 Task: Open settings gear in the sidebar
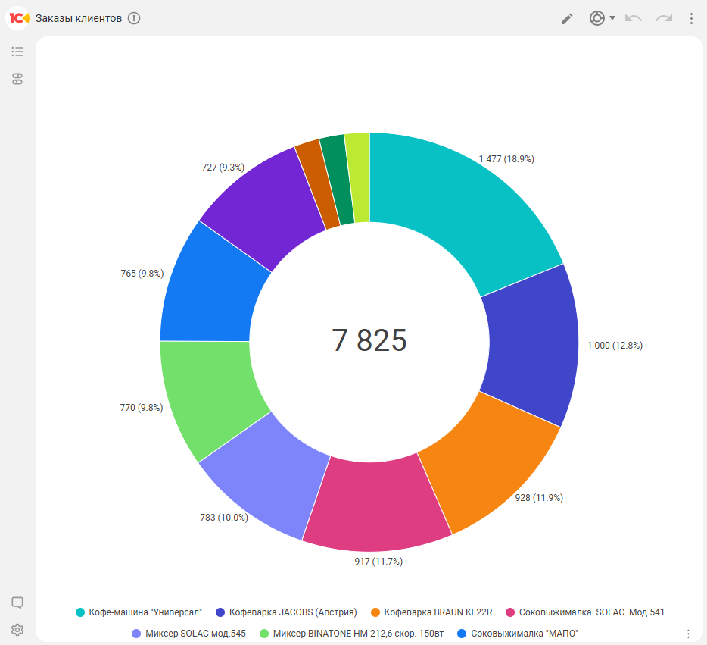tap(17, 630)
